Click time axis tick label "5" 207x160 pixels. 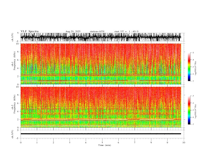[102, 142]
